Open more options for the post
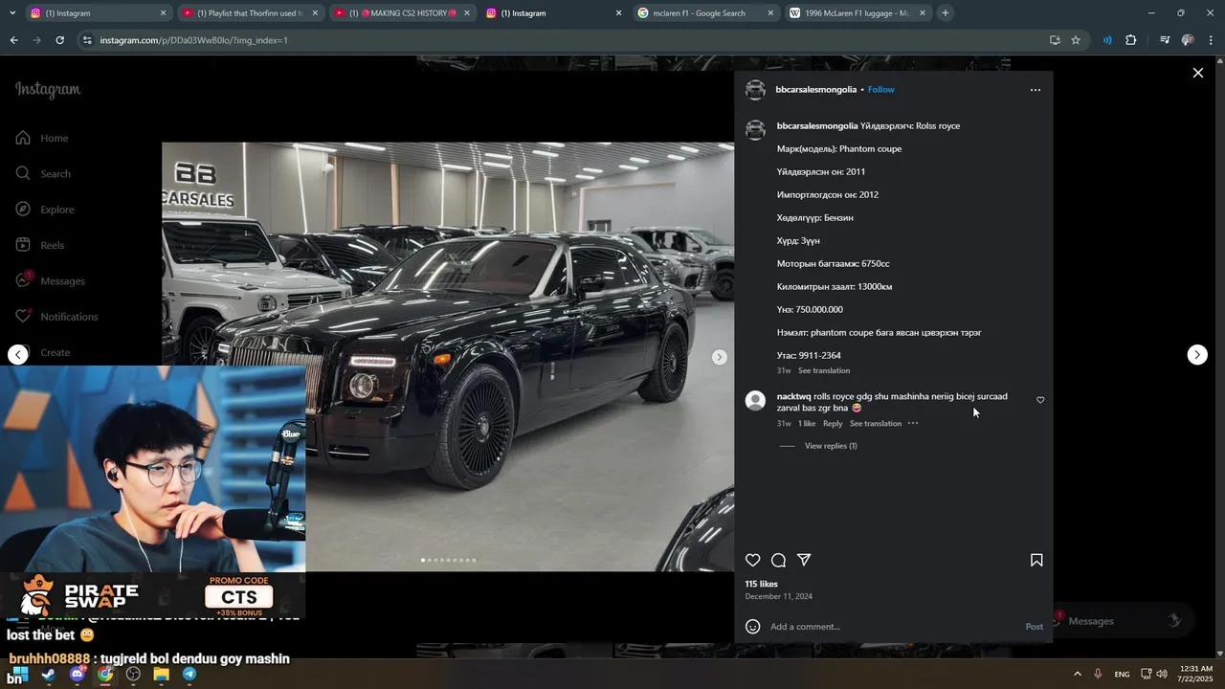 (1035, 90)
